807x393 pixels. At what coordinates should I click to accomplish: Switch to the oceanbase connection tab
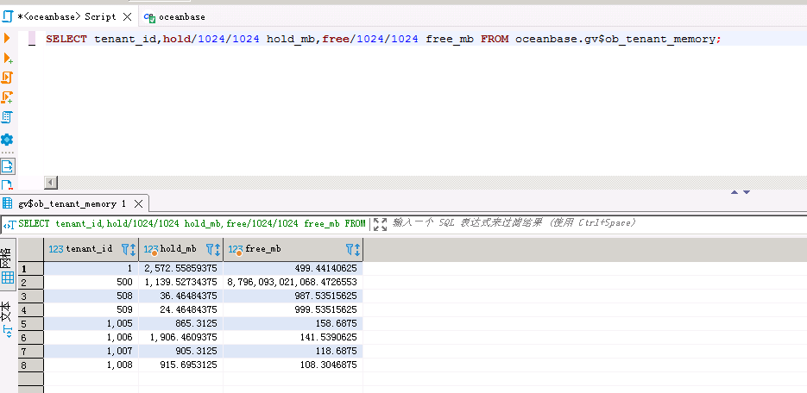pos(174,17)
